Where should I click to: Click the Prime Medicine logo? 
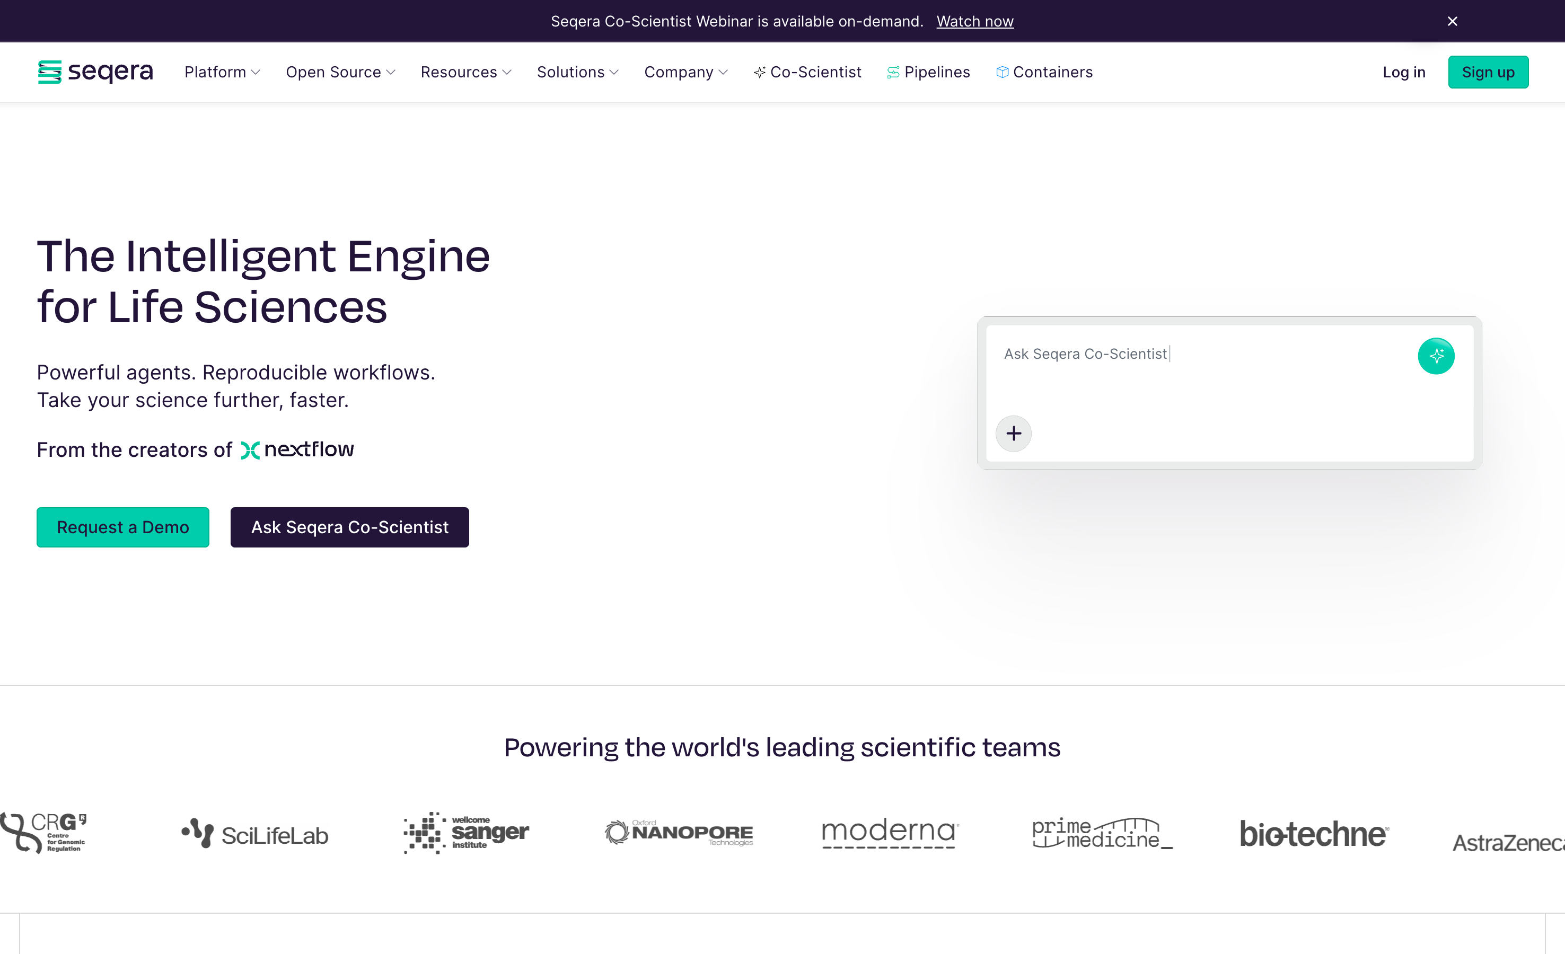click(1102, 833)
